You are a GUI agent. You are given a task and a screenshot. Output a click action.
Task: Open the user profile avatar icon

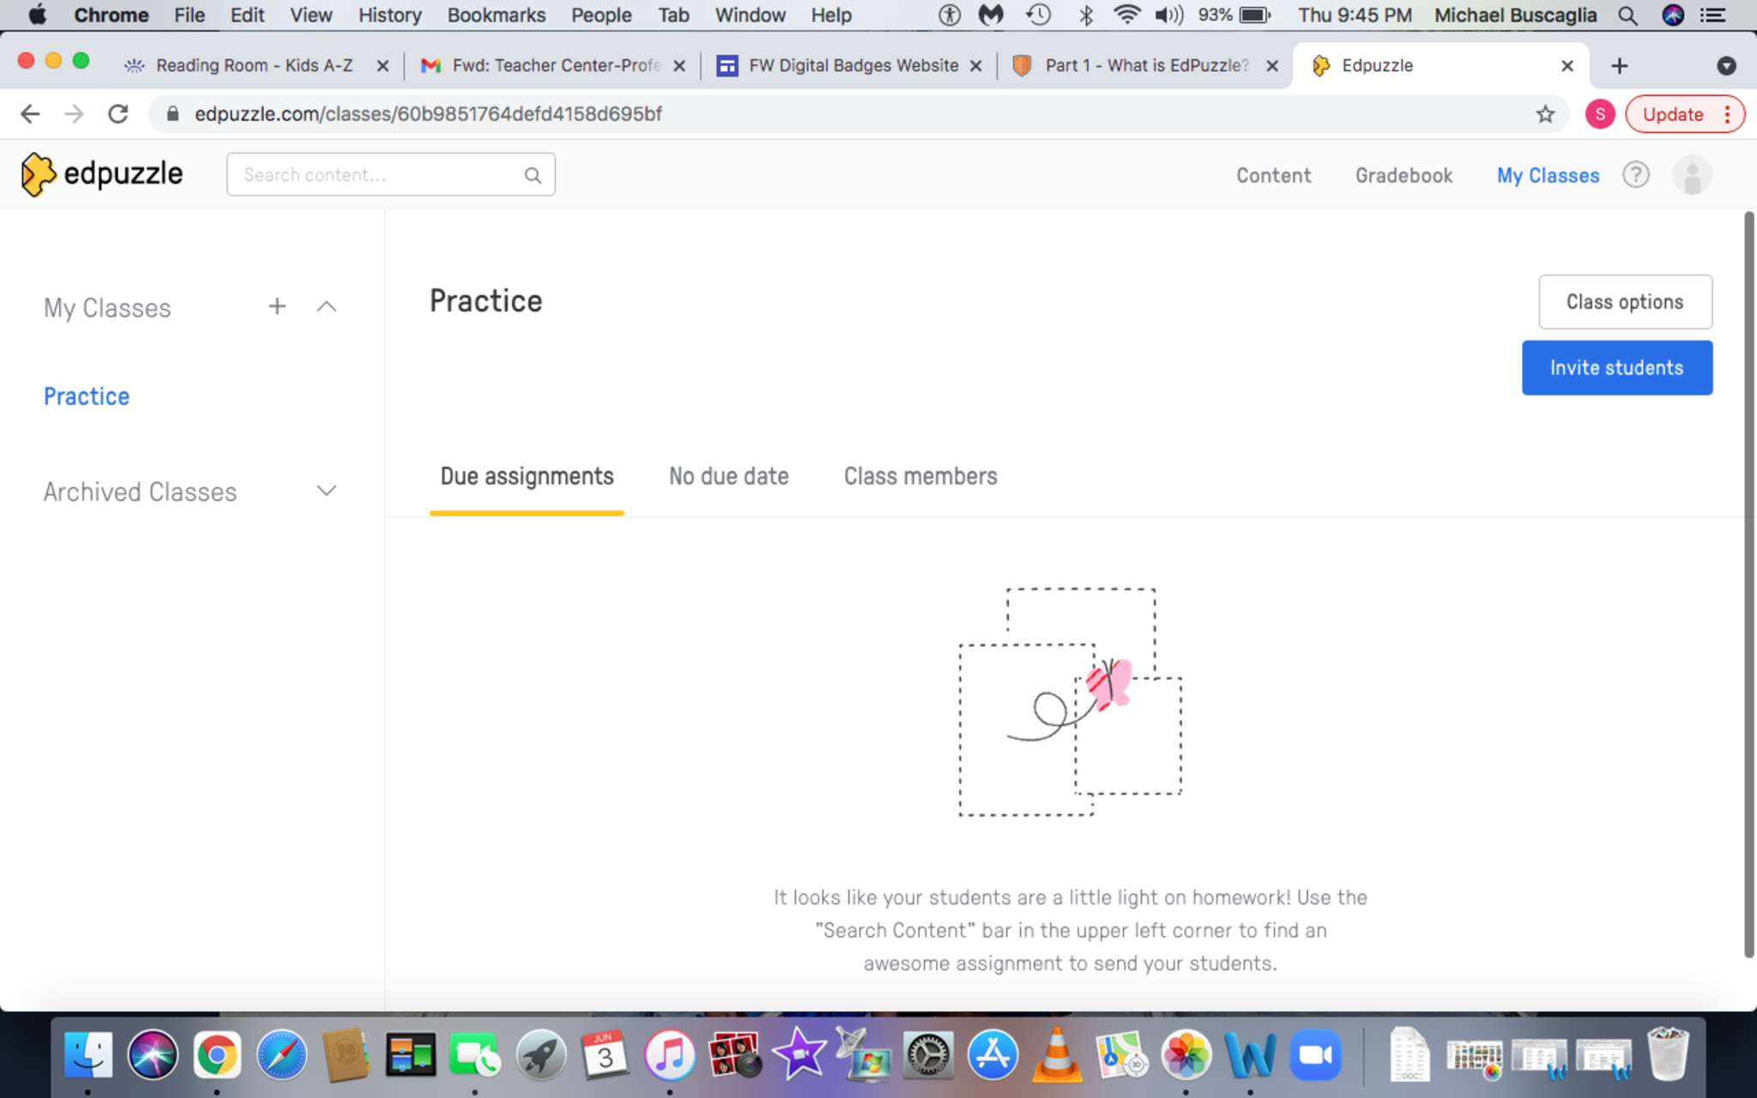point(1691,175)
